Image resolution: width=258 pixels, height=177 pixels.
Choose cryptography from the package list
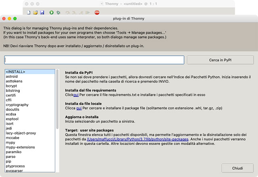click(x=17, y=104)
